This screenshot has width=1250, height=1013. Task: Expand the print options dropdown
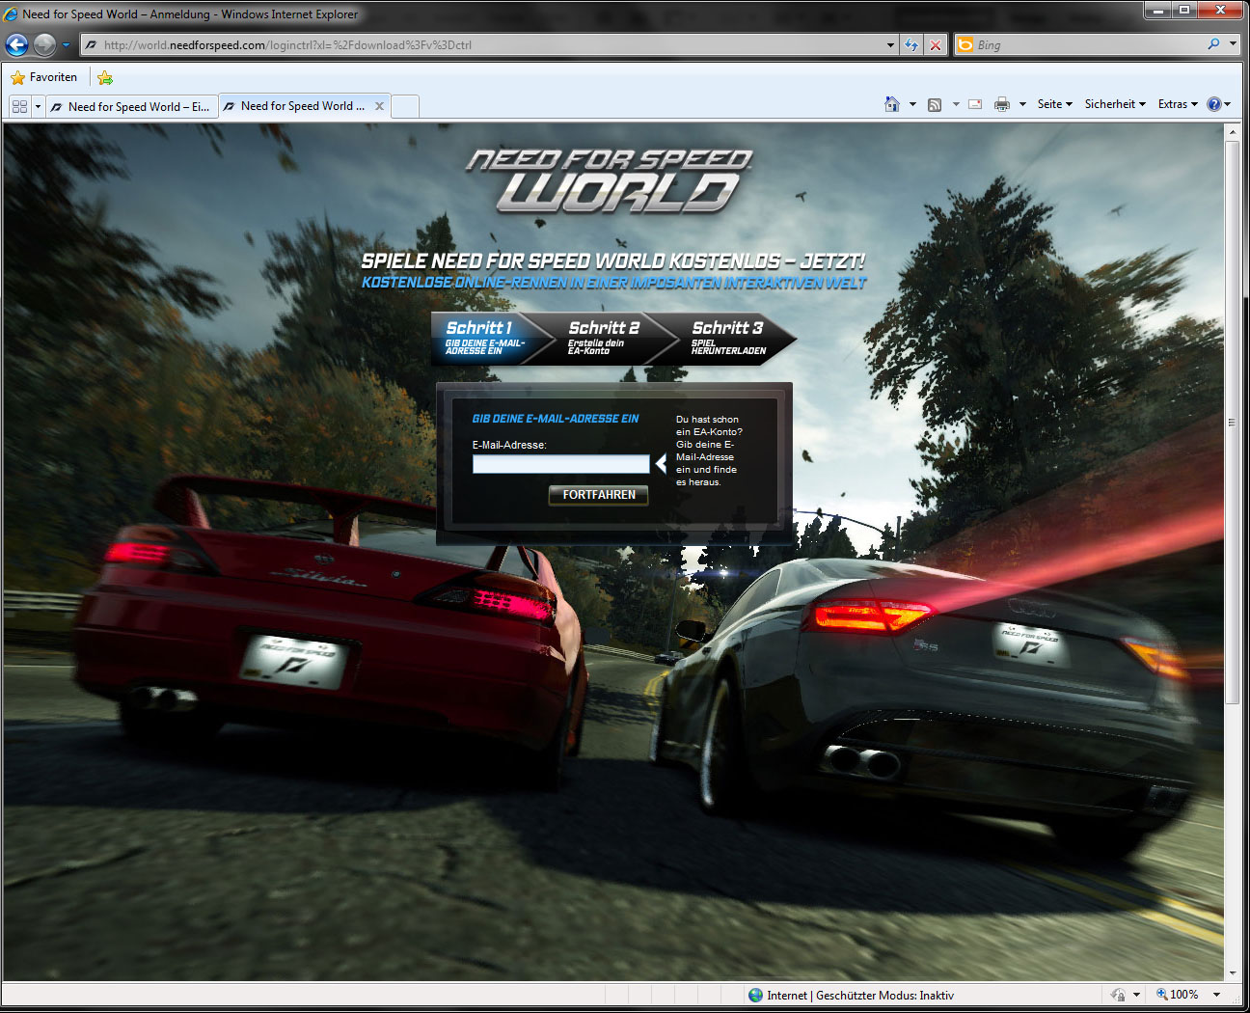[1022, 104]
